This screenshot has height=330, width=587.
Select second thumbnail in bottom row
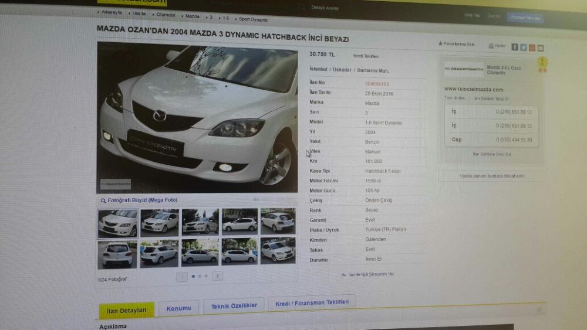coord(159,254)
